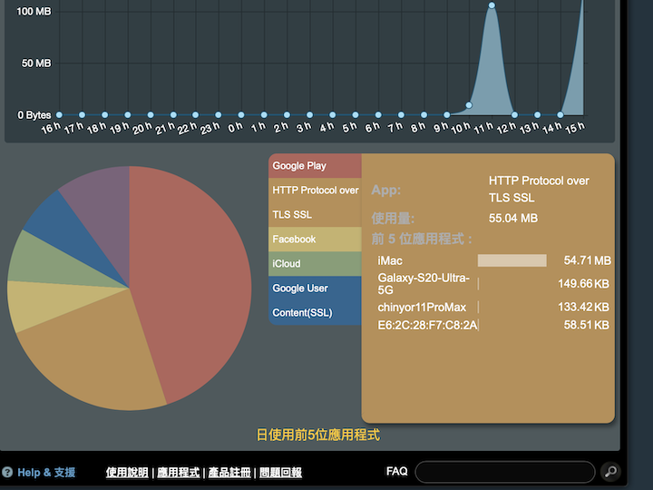Click the 50 MB axis label
This screenshot has width=653, height=490.
(x=36, y=64)
